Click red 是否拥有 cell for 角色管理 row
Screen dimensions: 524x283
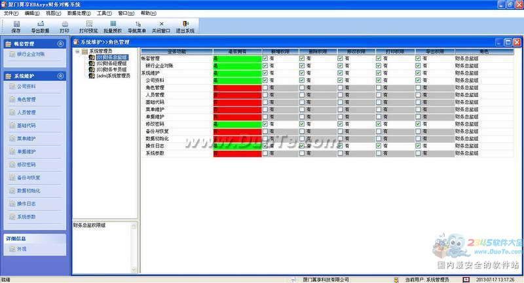pyautogui.click(x=237, y=88)
